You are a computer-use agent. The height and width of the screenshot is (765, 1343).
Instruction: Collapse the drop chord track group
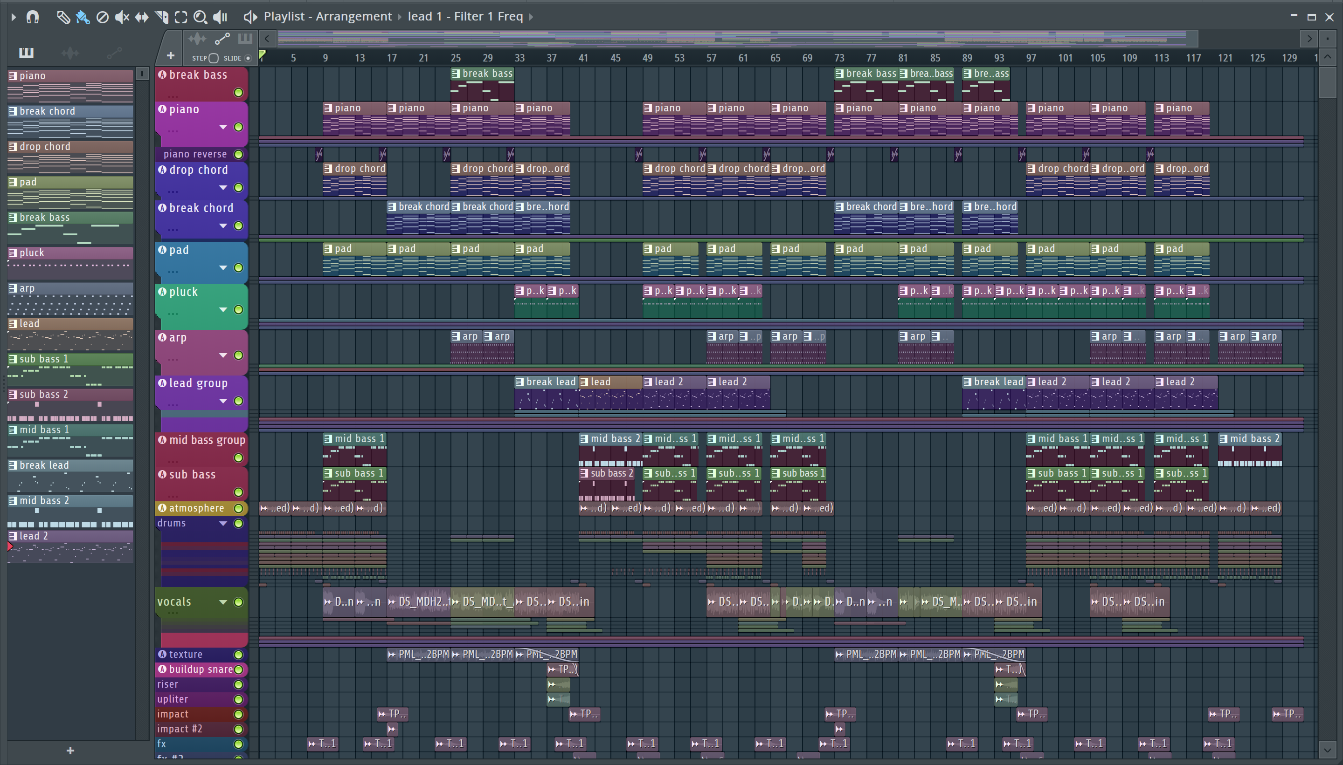(223, 188)
